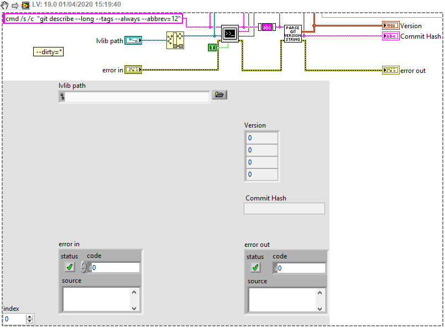Screen dimensions: 445x328
Task: Click the run arrow icon
Action: (15, 6)
